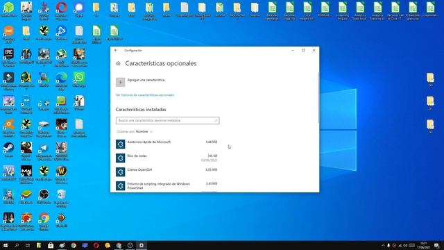Select Entorno de scripting integrado PowerShell entry
Screen dimensions: 444x250
pyautogui.click(x=167, y=186)
